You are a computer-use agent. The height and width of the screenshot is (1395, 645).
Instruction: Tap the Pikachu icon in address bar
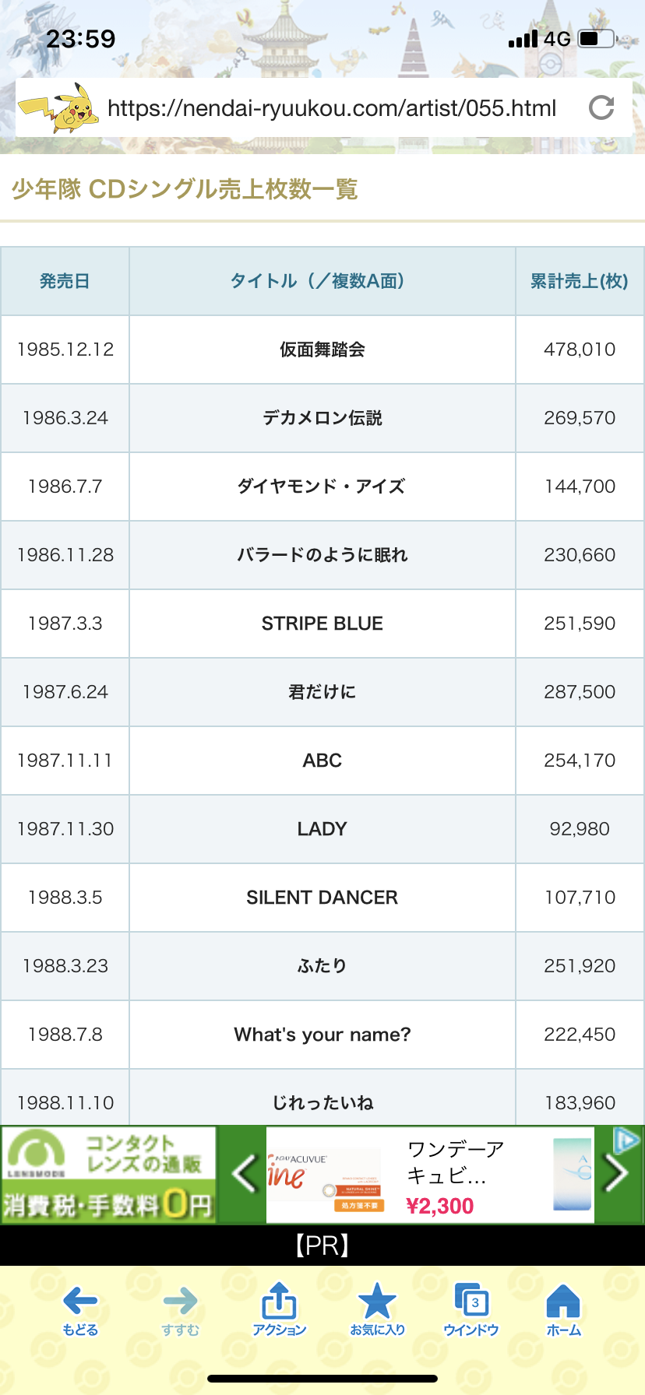pyautogui.click(x=59, y=107)
